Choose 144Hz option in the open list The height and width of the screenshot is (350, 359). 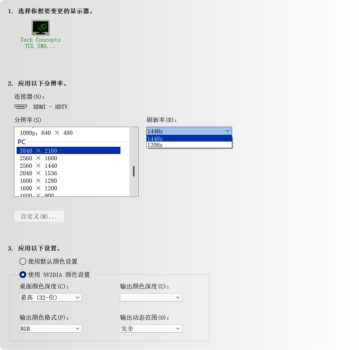coord(189,139)
